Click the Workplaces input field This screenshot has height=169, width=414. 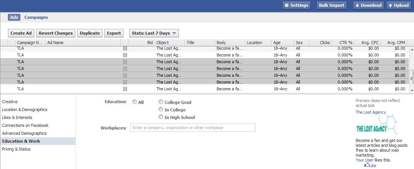[x=193, y=128]
